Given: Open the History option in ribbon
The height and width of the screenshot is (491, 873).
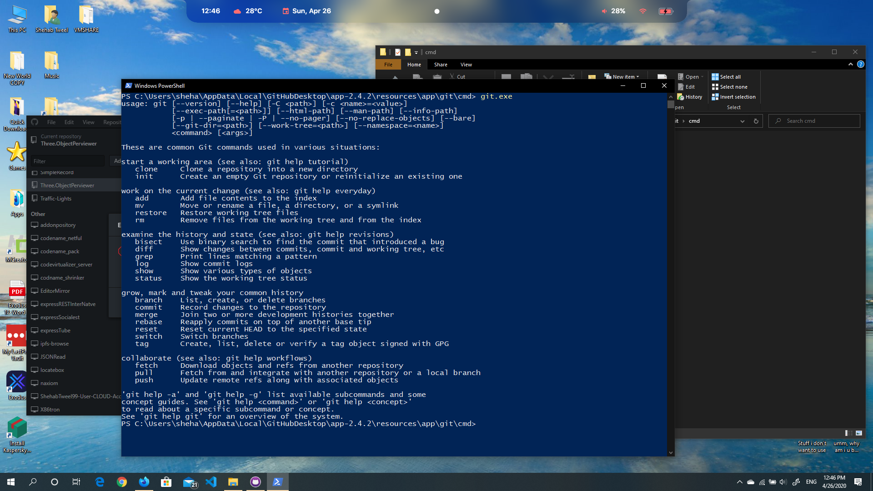Looking at the screenshot, I should (690, 97).
